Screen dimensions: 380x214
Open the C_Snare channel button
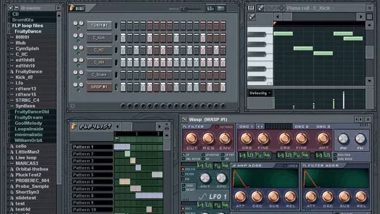pos(99,75)
